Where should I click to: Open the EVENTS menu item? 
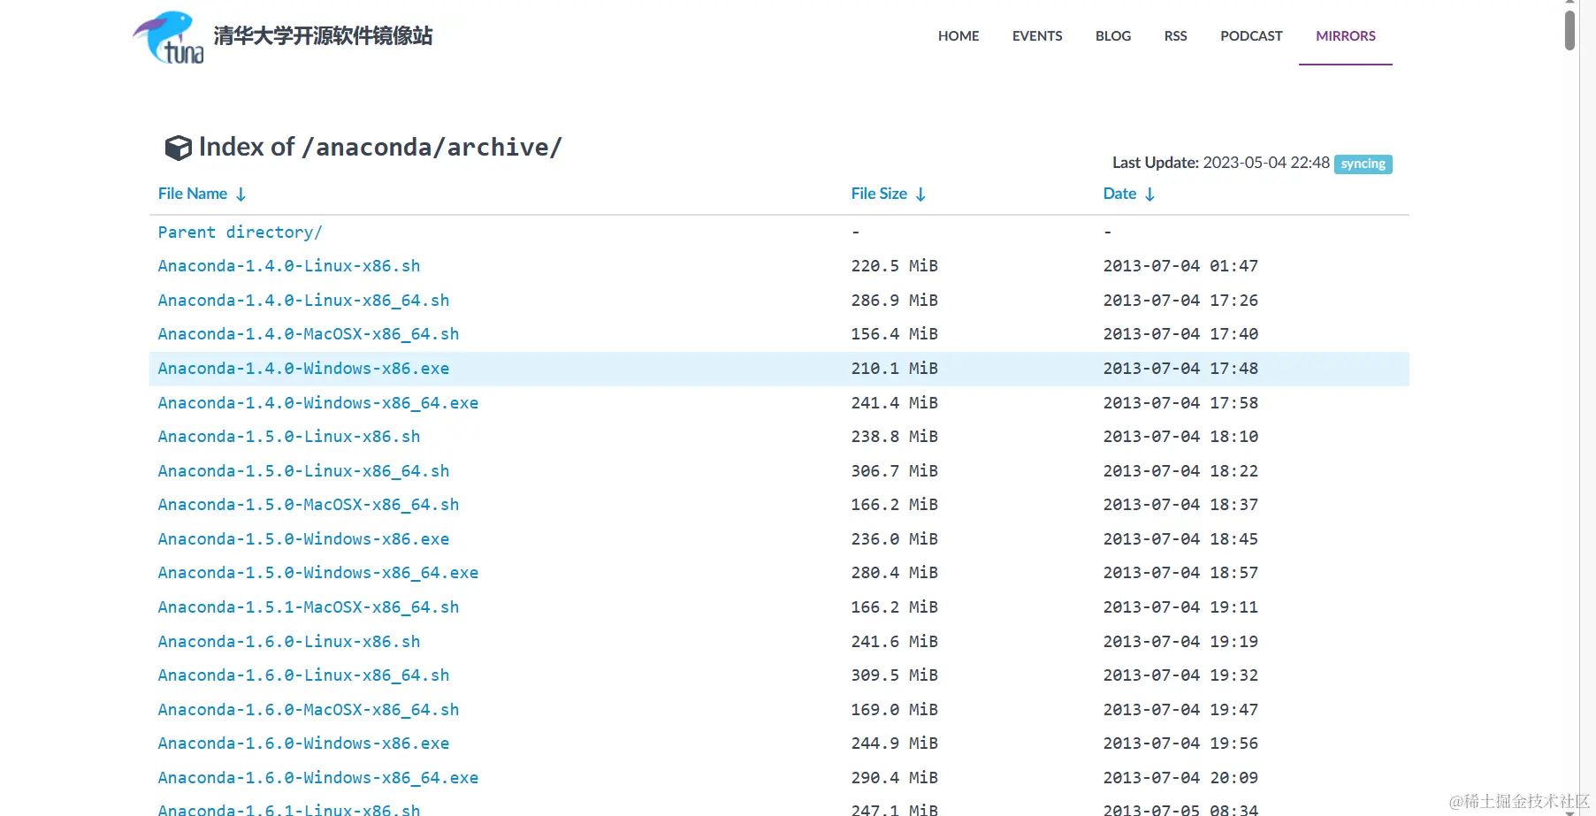[x=1037, y=36]
